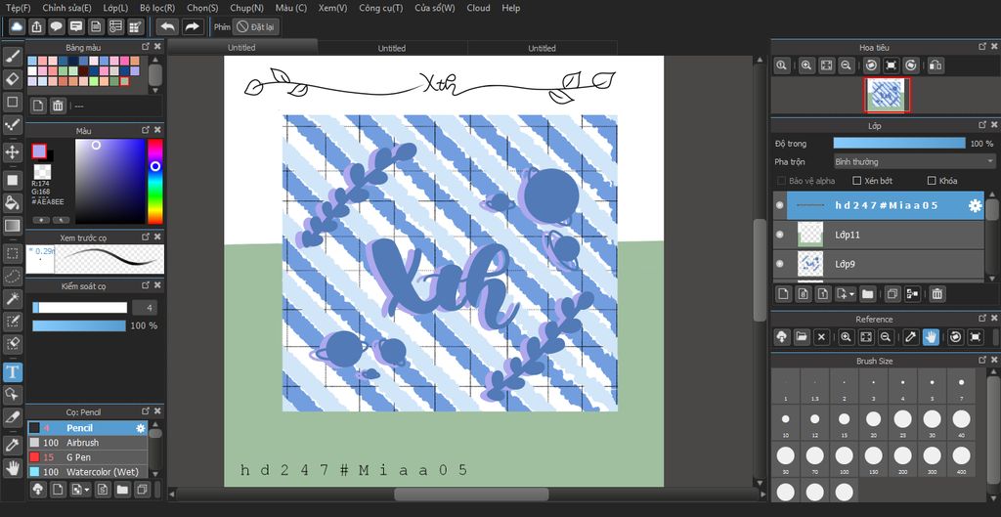Select the Airbrush brush
This screenshot has width=1001, height=517.
(87, 443)
